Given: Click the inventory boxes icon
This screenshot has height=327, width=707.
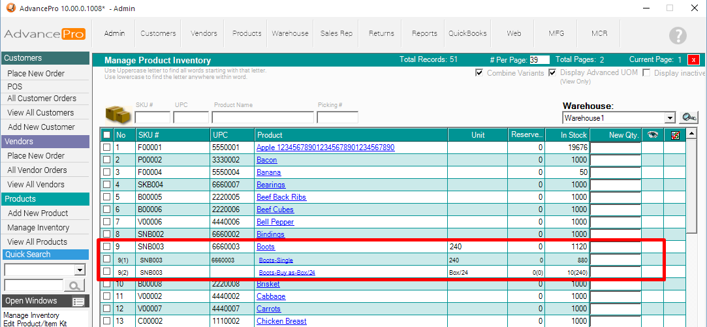Looking at the screenshot, I should 118,115.
